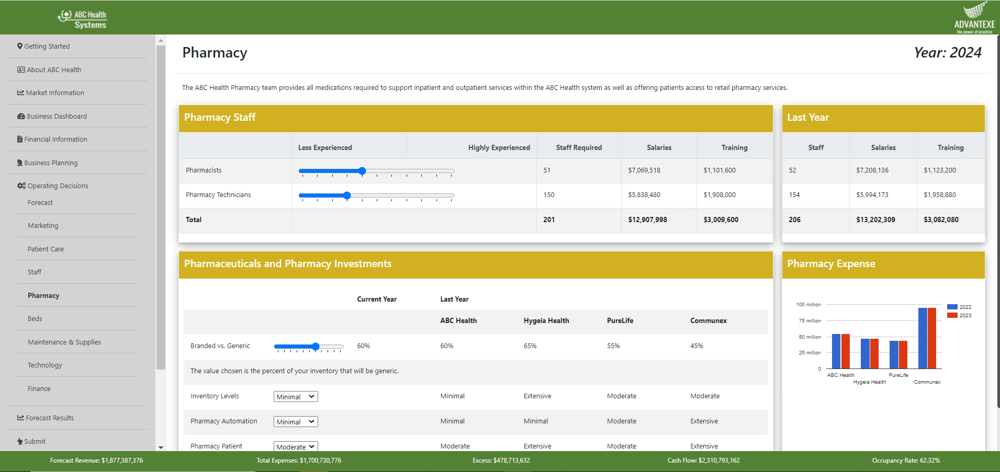
Task: Click the Getting Started map pin icon
Action: pyautogui.click(x=19, y=46)
